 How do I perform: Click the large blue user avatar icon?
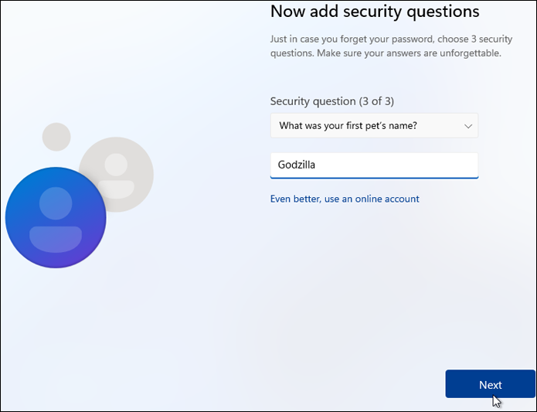point(56,218)
